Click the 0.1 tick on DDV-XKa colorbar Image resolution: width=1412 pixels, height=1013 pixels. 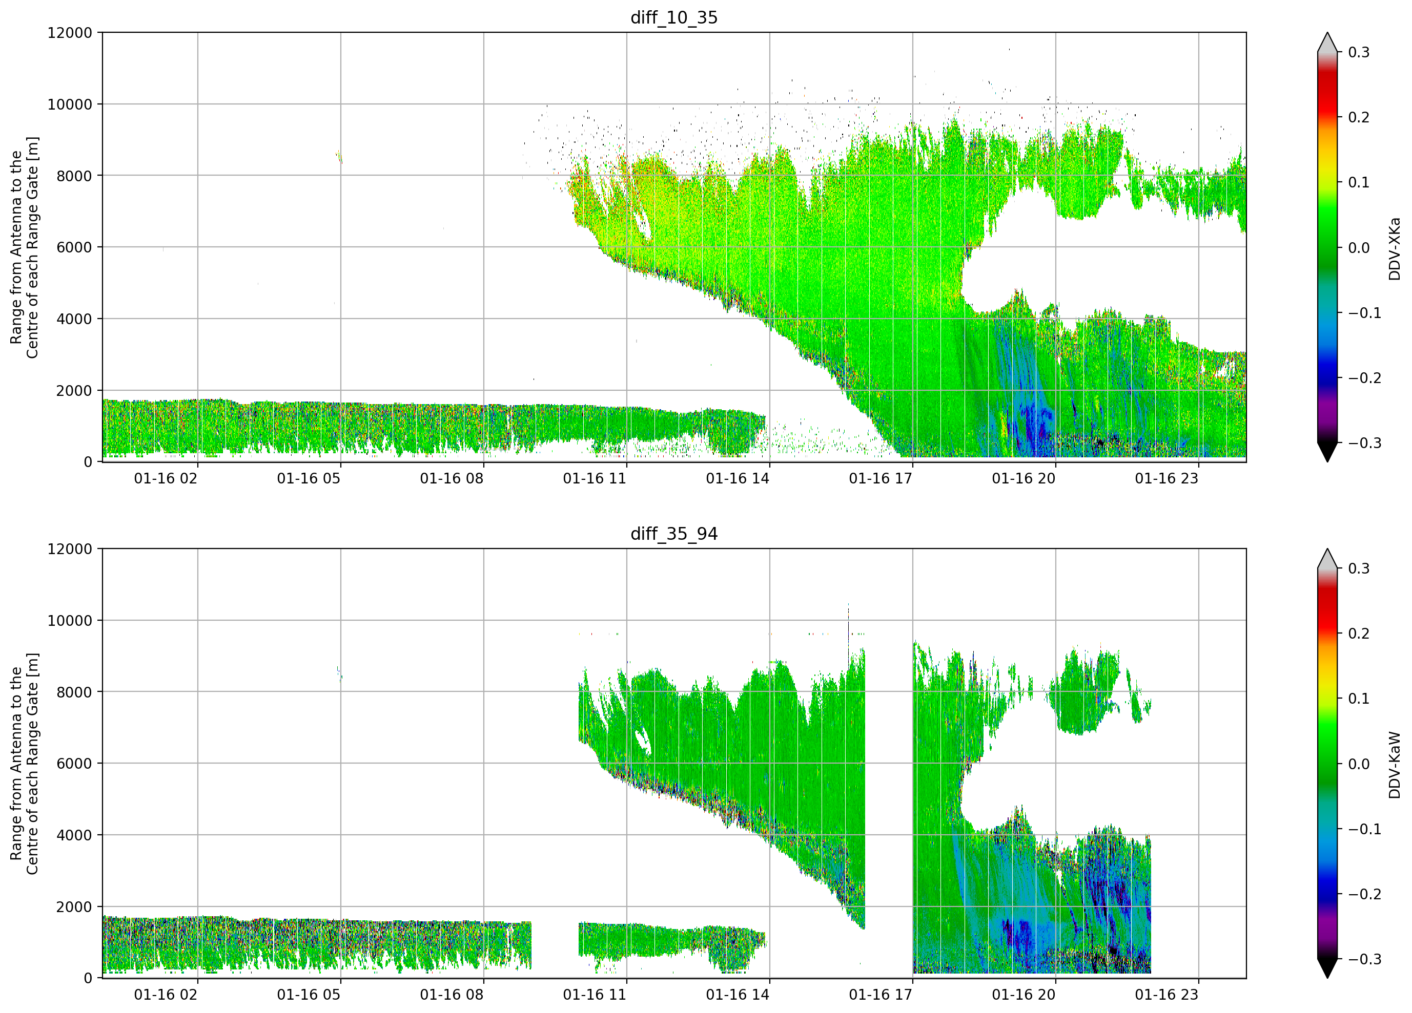[1359, 182]
